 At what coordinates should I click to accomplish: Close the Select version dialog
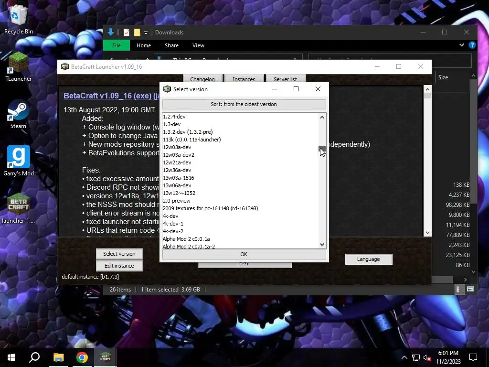click(x=318, y=89)
